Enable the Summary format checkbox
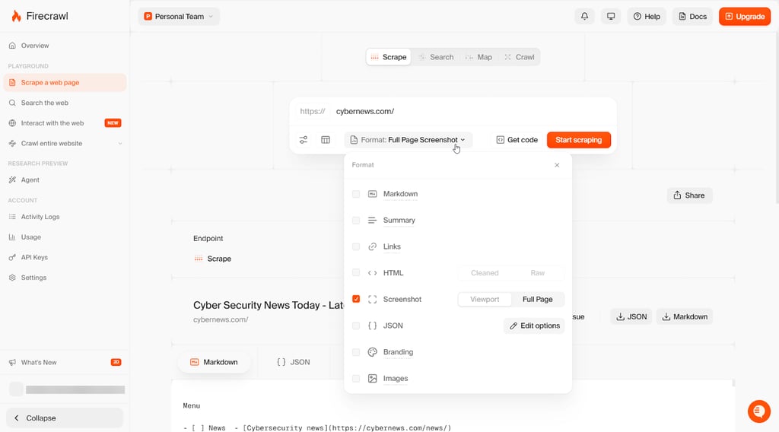Image resolution: width=779 pixels, height=432 pixels. click(356, 220)
